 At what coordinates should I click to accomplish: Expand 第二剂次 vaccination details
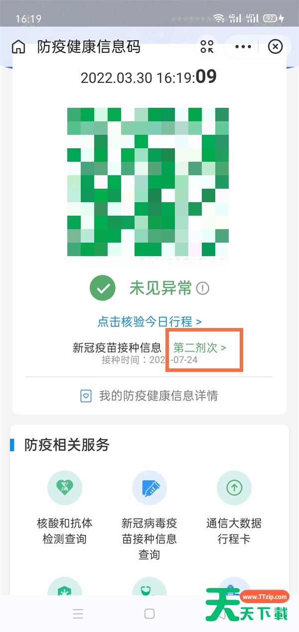pyautogui.click(x=200, y=347)
